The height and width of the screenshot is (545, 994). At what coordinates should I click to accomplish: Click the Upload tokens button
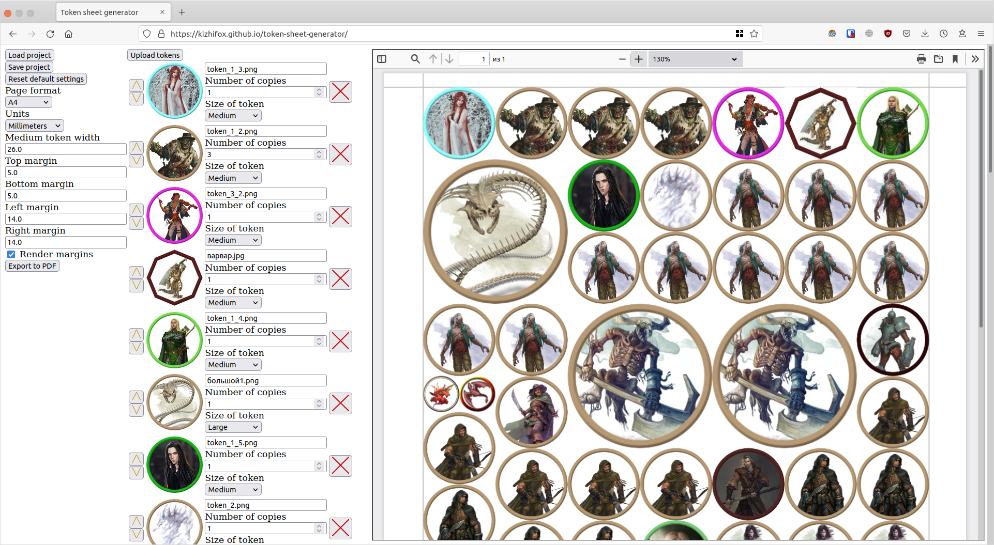pyautogui.click(x=155, y=55)
